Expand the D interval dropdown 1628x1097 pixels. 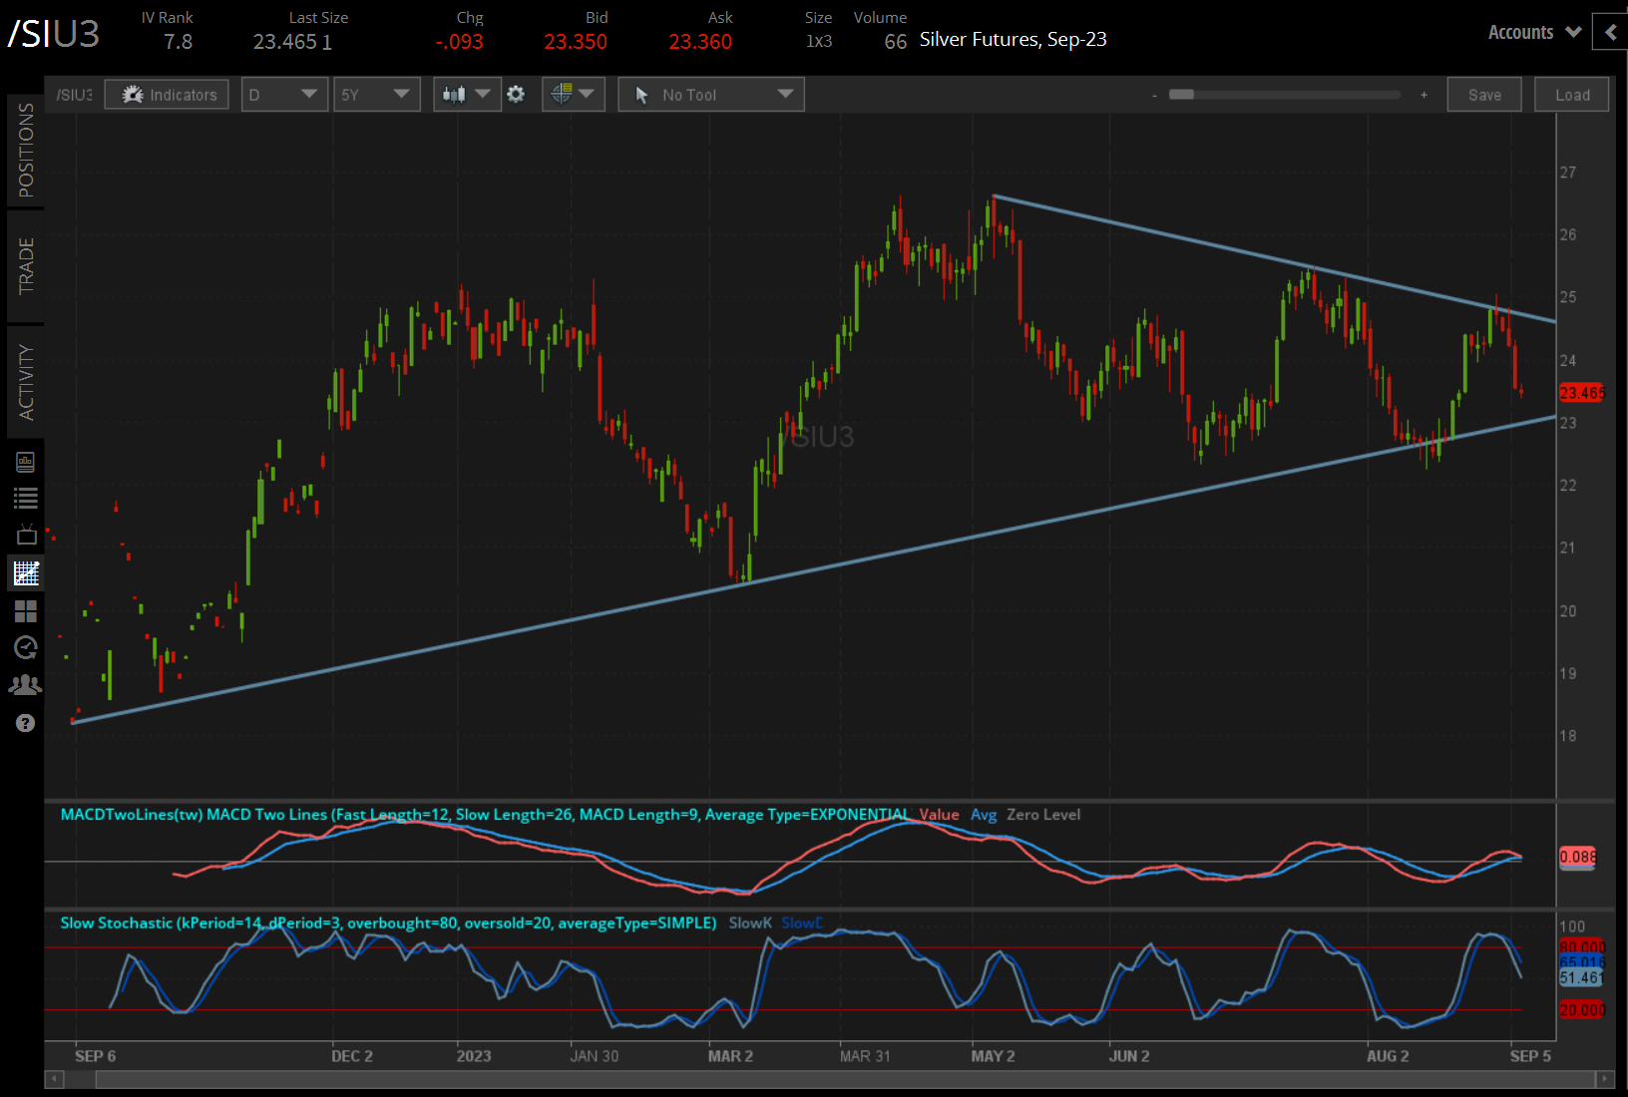coord(284,95)
